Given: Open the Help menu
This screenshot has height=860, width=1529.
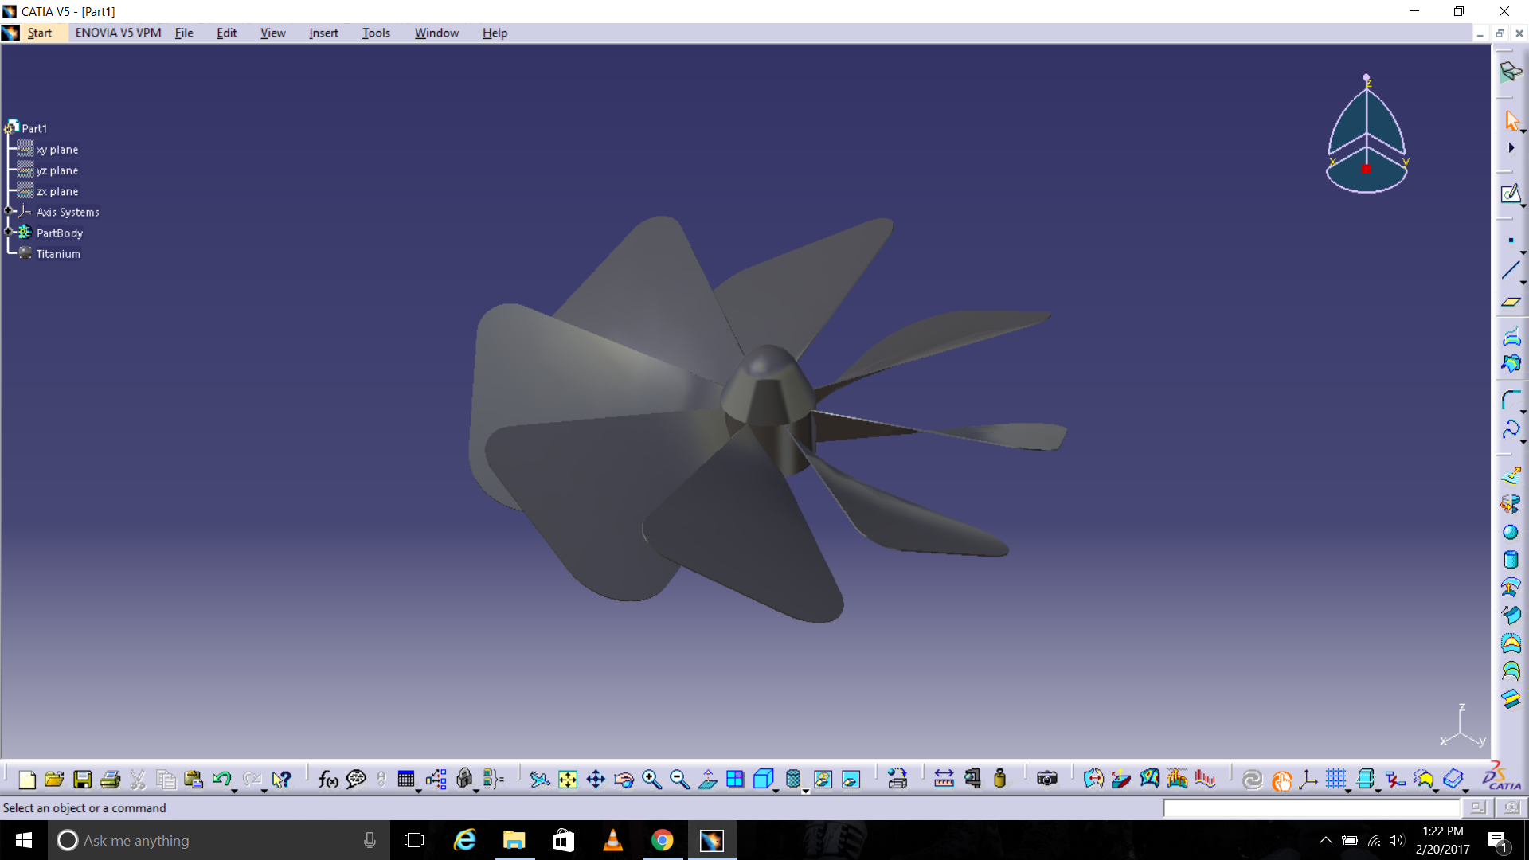Looking at the screenshot, I should coord(495,33).
